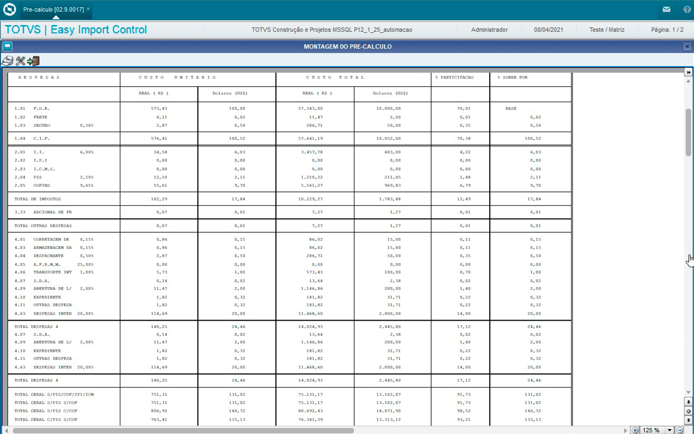Screen dimensions: 694x434
Task: Click the printer icon in the toolbar
Action: point(7,61)
